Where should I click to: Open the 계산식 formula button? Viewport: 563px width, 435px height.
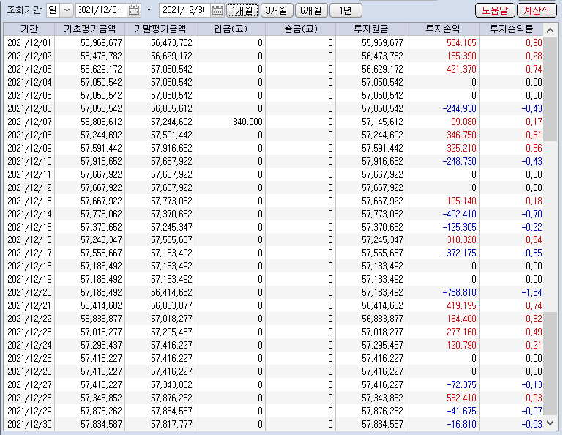pyautogui.click(x=537, y=10)
